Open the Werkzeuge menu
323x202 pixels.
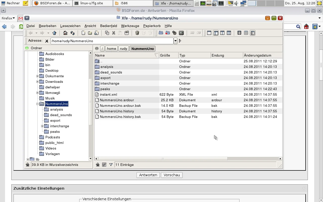[130, 26]
